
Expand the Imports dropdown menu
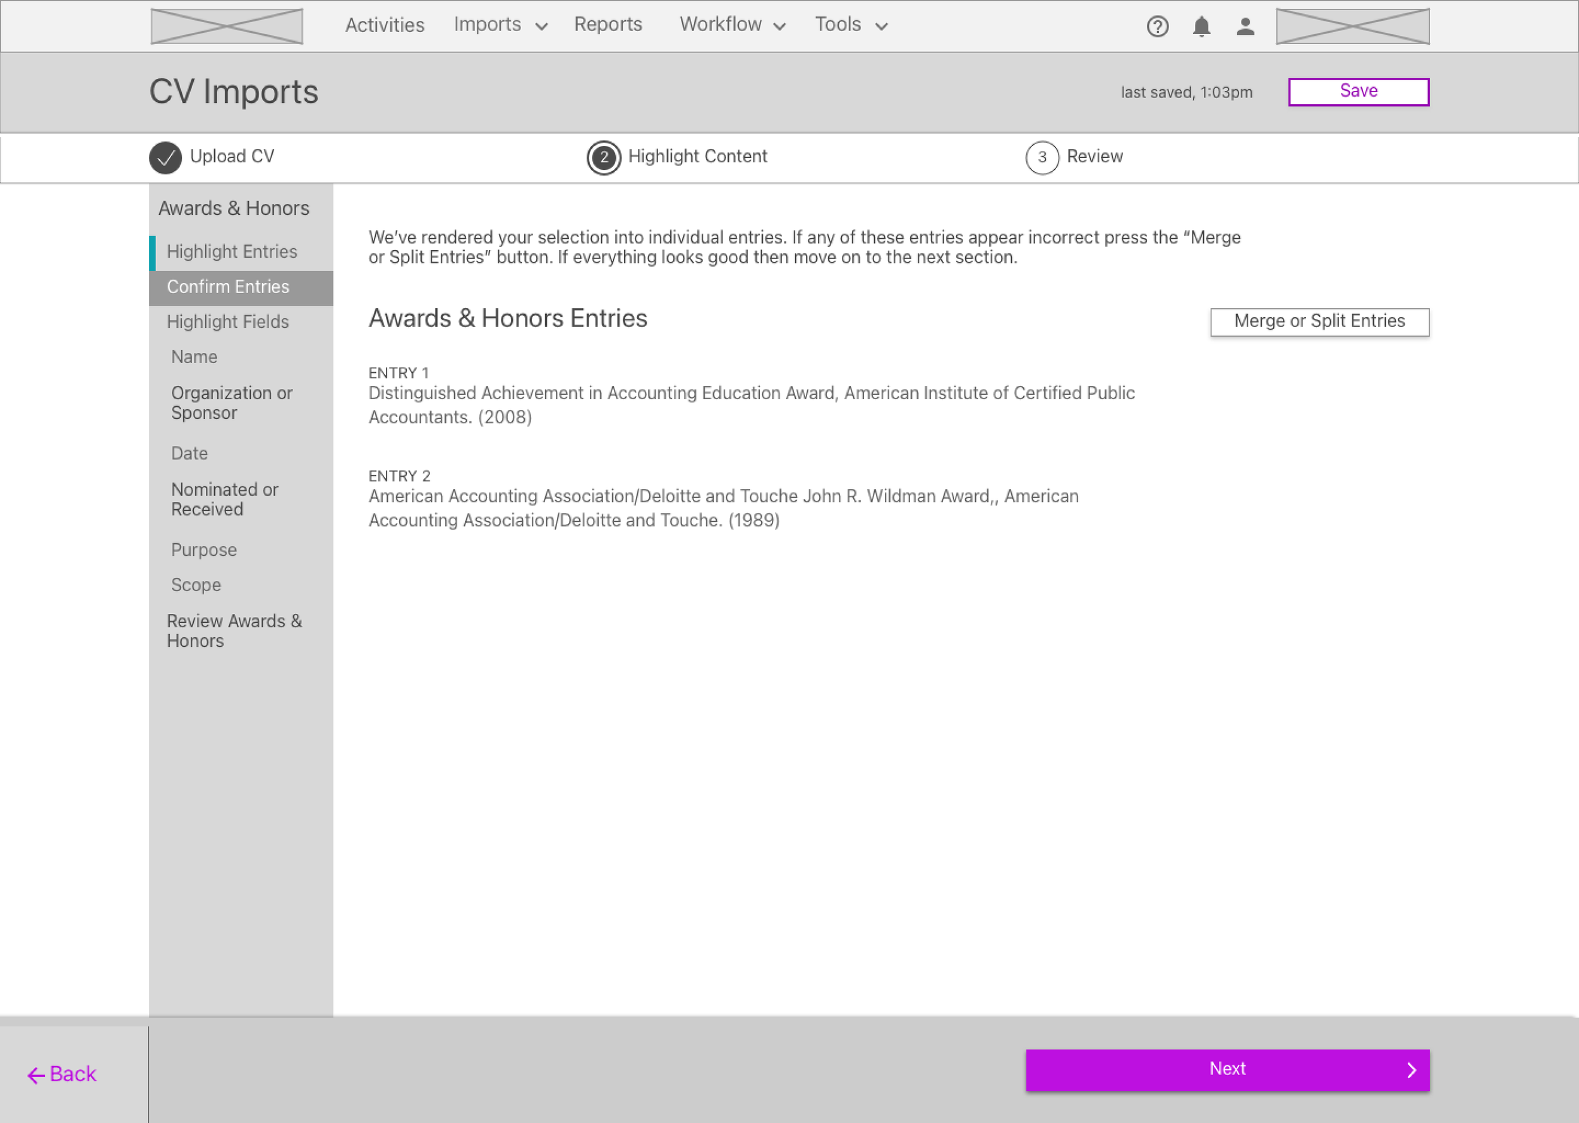click(x=500, y=25)
